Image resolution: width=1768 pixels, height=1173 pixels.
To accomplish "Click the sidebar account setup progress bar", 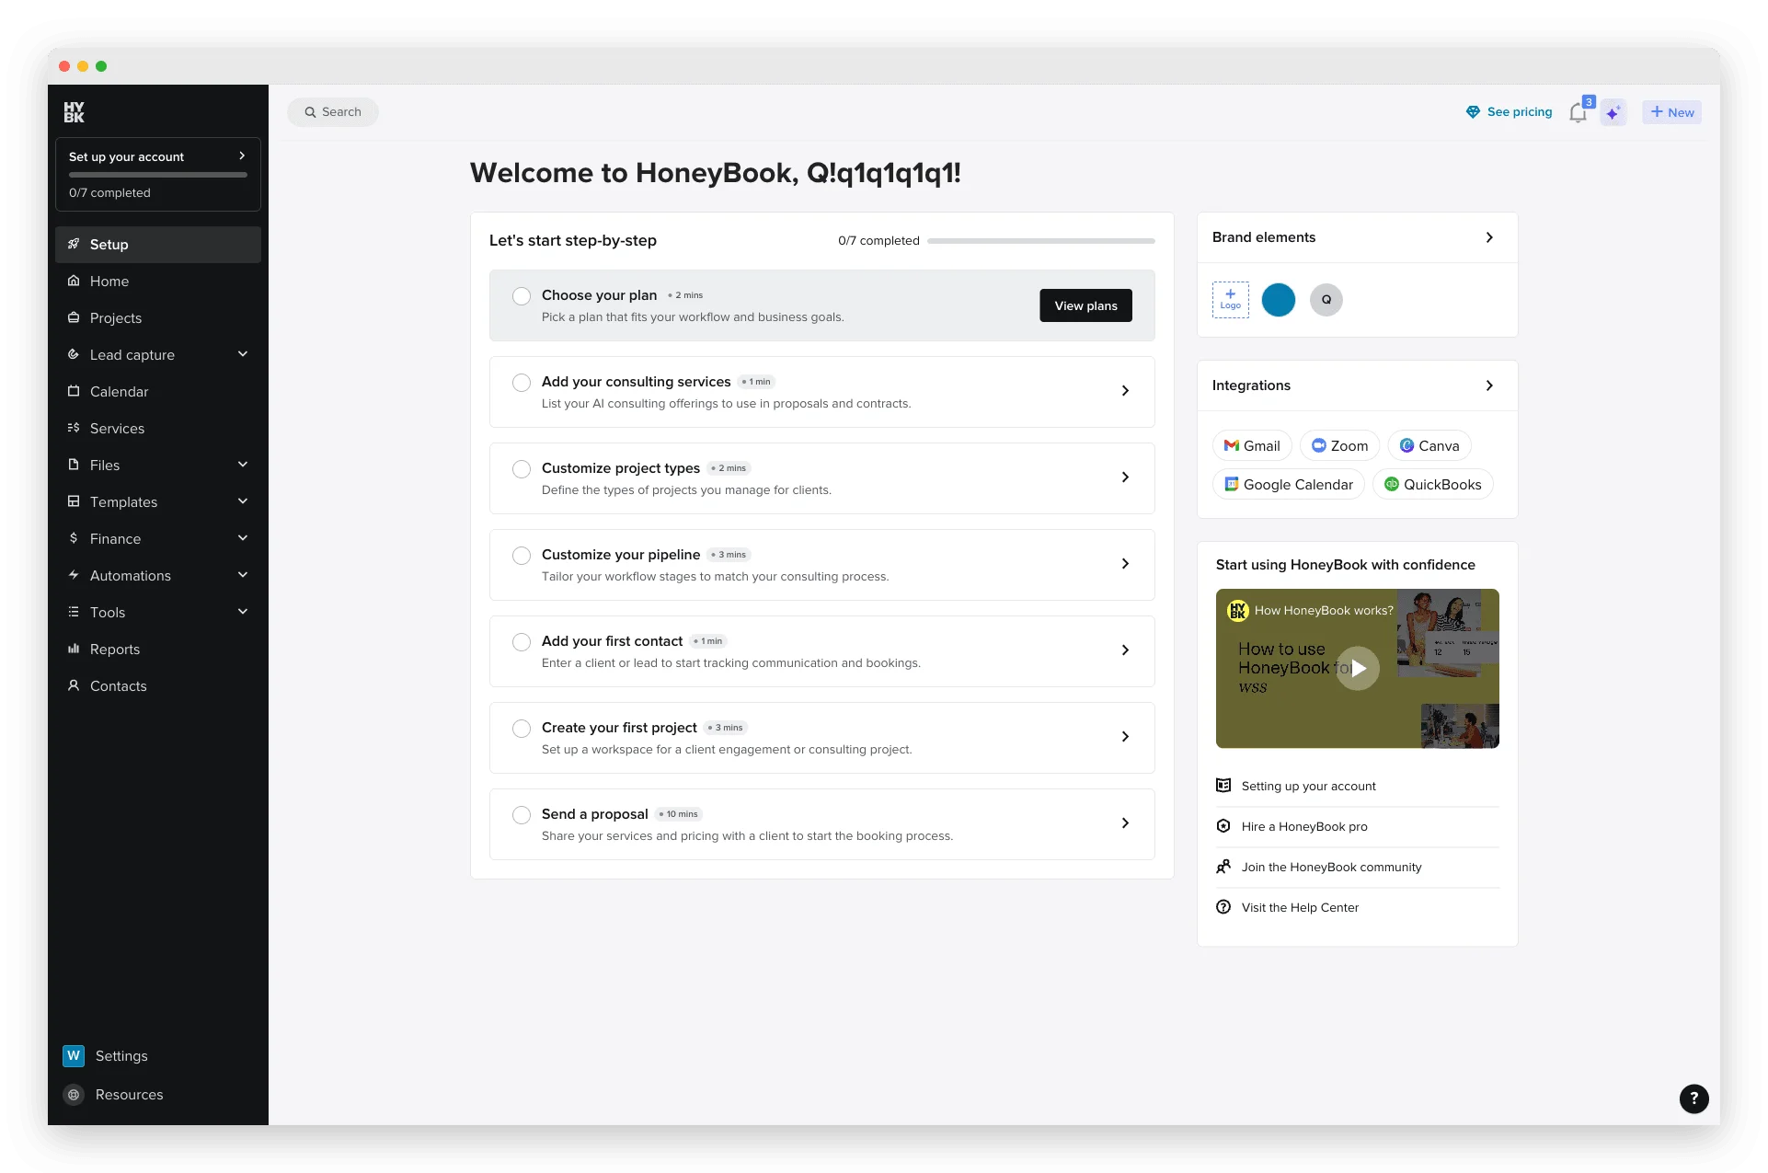I will tap(158, 175).
